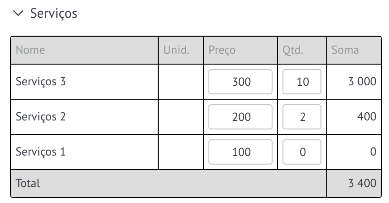Edit the quantity field for Serviços 3

pyautogui.click(x=302, y=82)
